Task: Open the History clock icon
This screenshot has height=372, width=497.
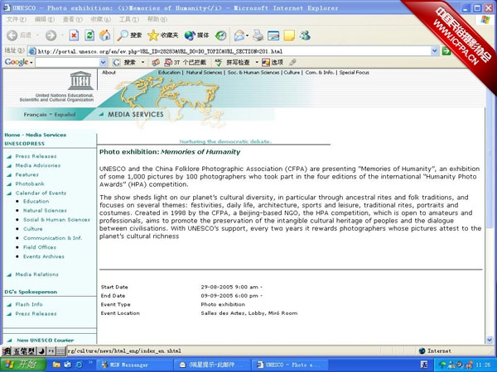Action: pyautogui.click(x=220, y=36)
